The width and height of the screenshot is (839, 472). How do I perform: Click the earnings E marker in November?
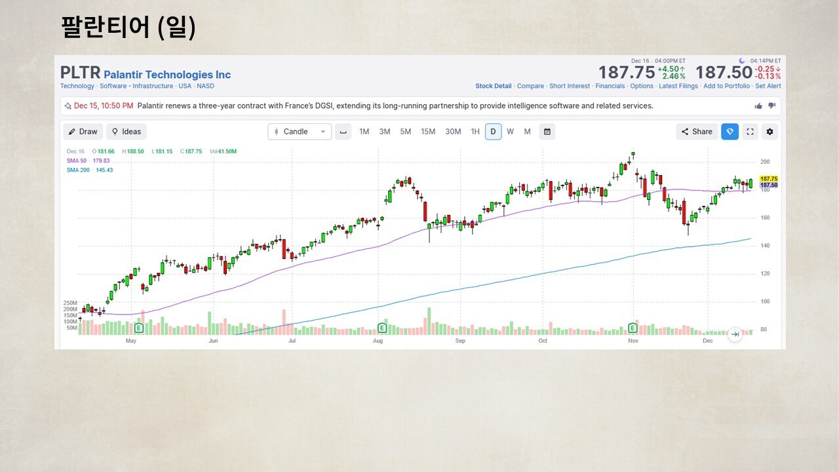[x=633, y=327]
